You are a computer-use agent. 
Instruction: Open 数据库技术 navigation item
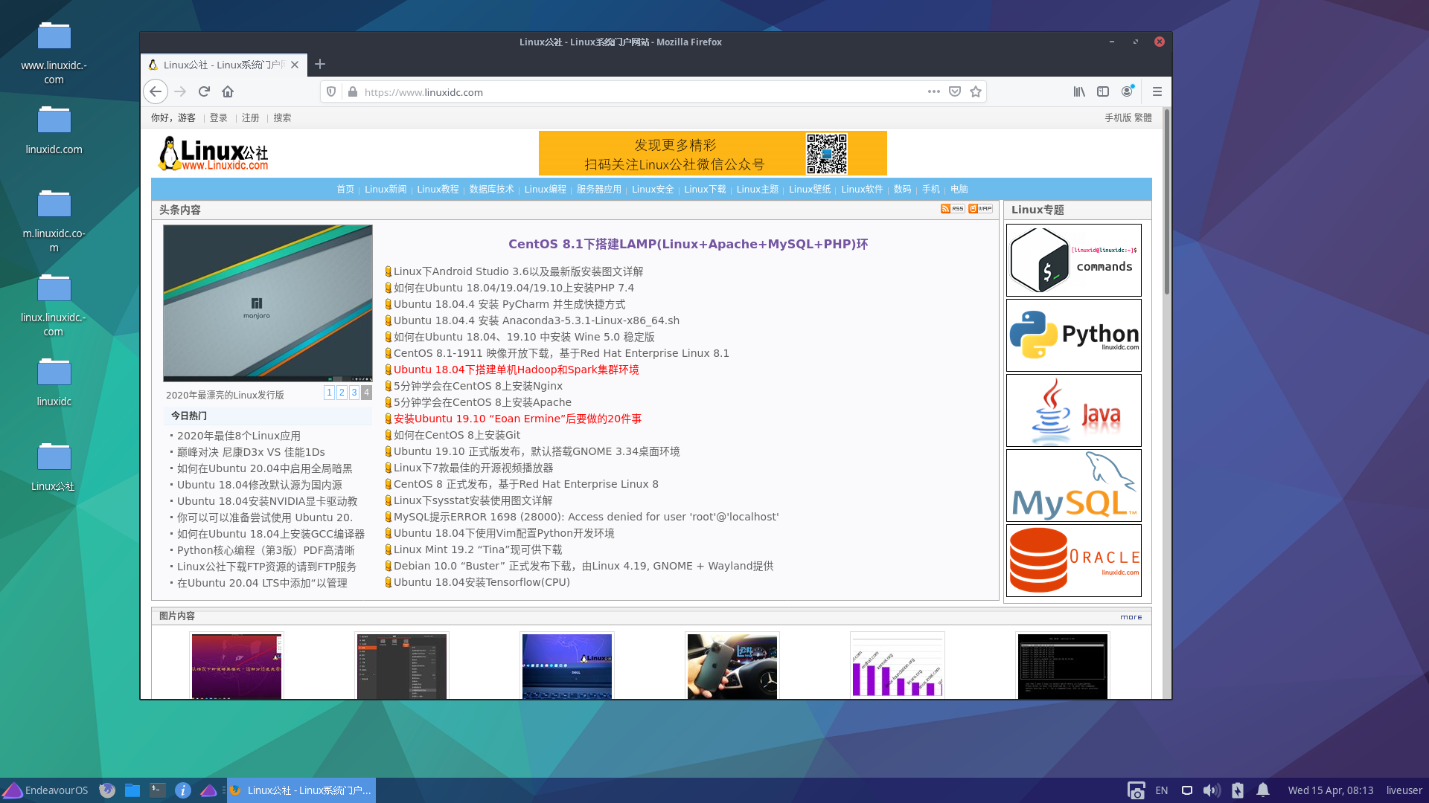pos(491,189)
